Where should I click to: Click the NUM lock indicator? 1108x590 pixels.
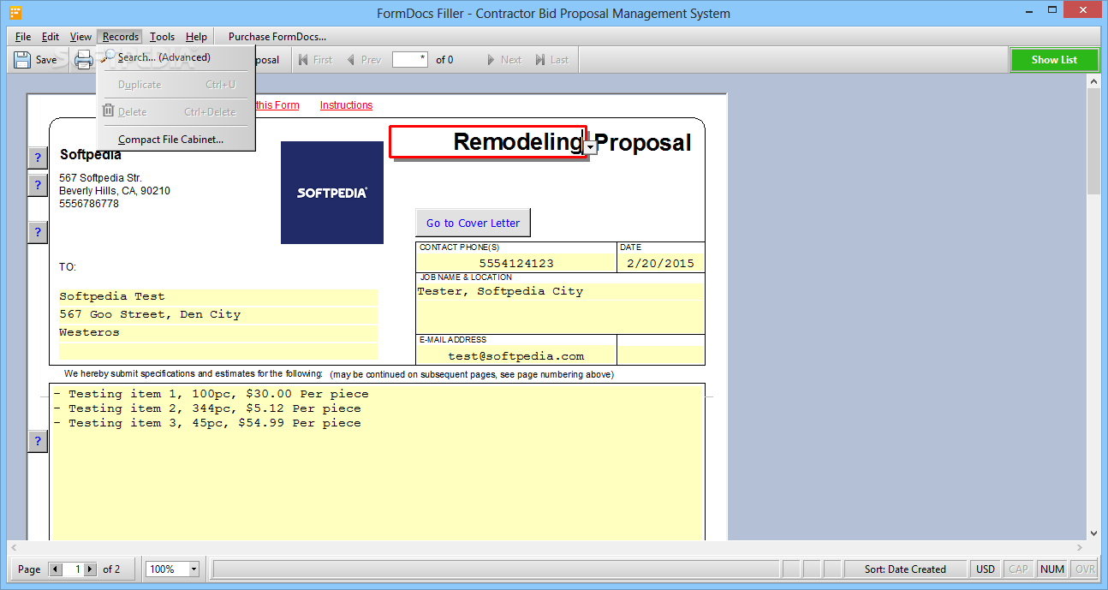point(1051,569)
